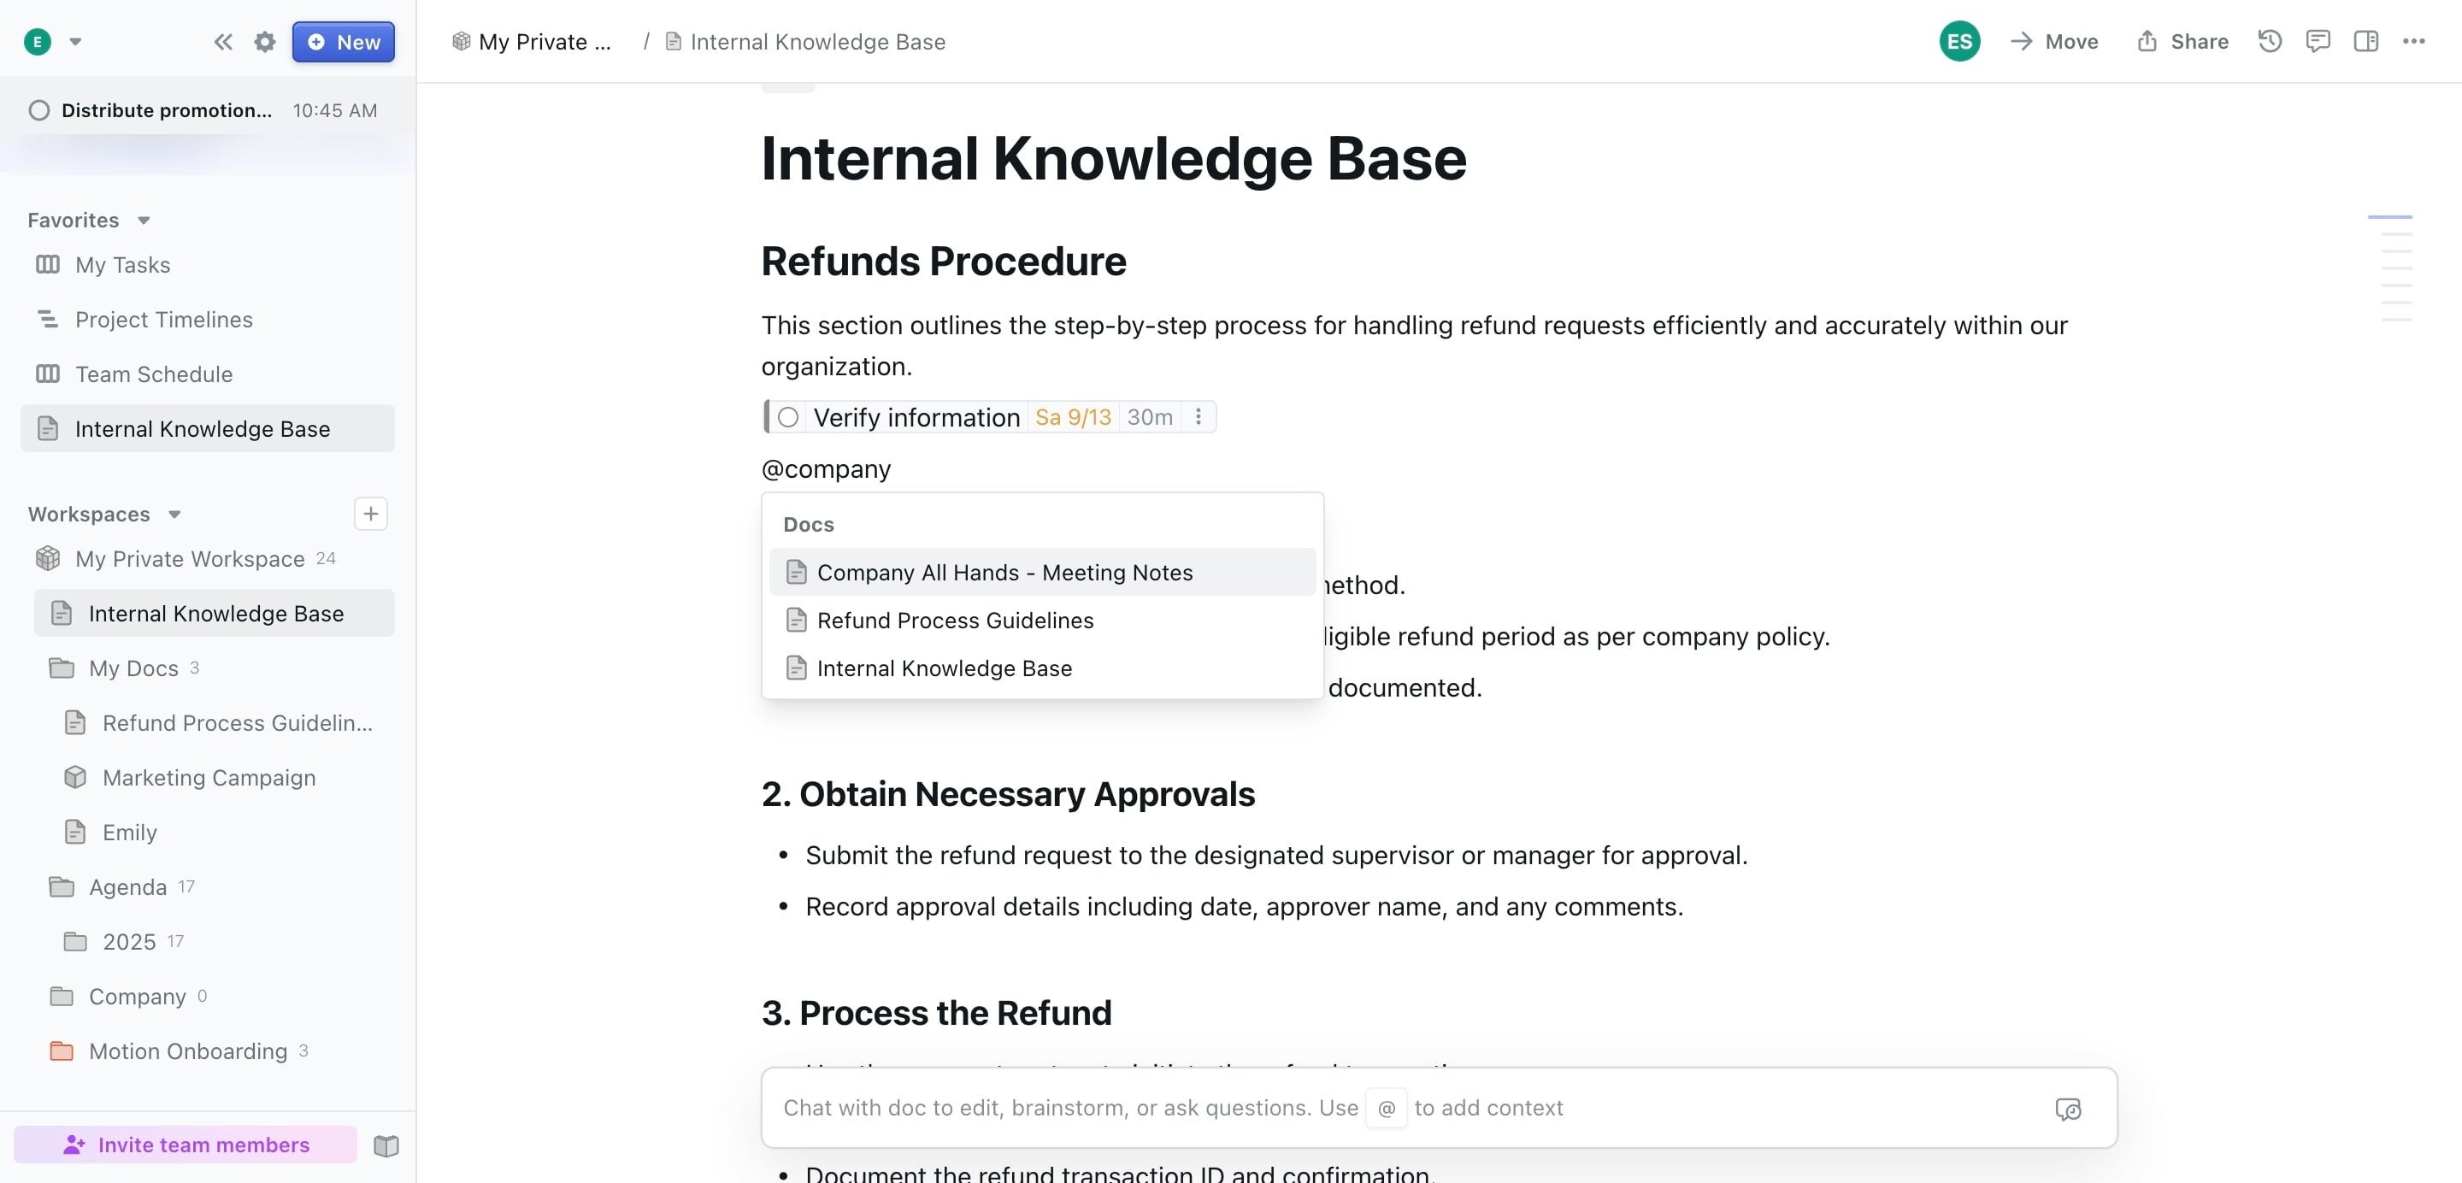Screen dimensions: 2462x1183
Task: Click the document outline minimap
Action: 2389,268
